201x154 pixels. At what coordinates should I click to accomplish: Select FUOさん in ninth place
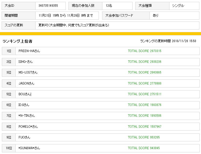point(24,137)
